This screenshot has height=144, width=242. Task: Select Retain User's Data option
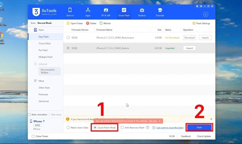tap(68, 128)
